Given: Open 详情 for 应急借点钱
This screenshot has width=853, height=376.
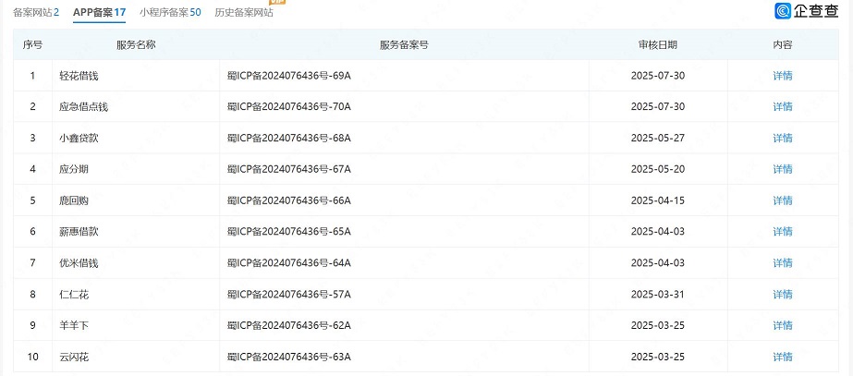Looking at the screenshot, I should tap(783, 106).
